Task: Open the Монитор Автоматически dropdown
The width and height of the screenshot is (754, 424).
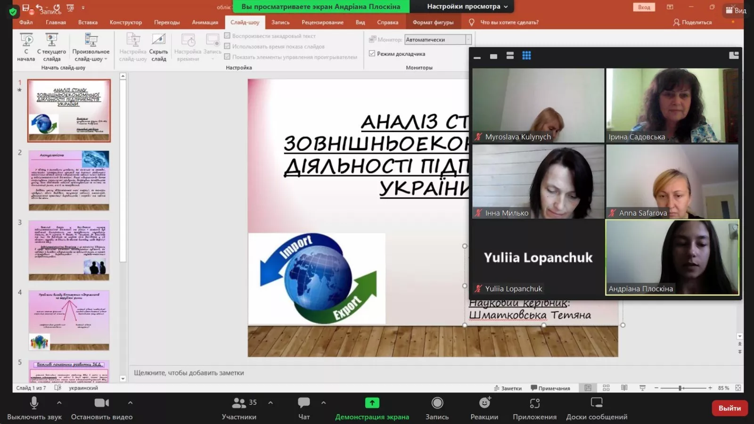Action: (467, 39)
